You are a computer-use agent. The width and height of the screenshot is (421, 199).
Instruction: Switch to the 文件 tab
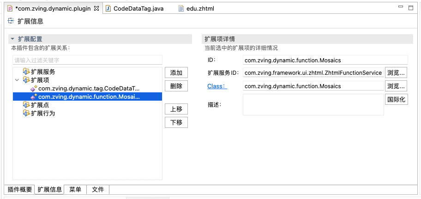pyautogui.click(x=97, y=189)
